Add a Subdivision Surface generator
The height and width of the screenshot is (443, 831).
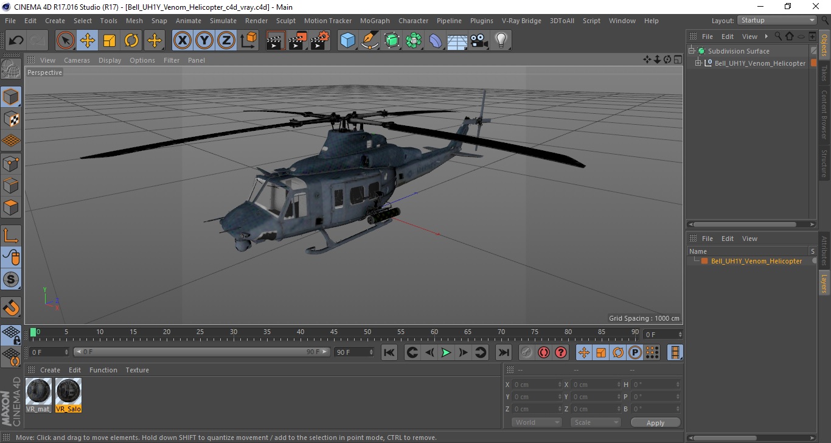pos(392,41)
